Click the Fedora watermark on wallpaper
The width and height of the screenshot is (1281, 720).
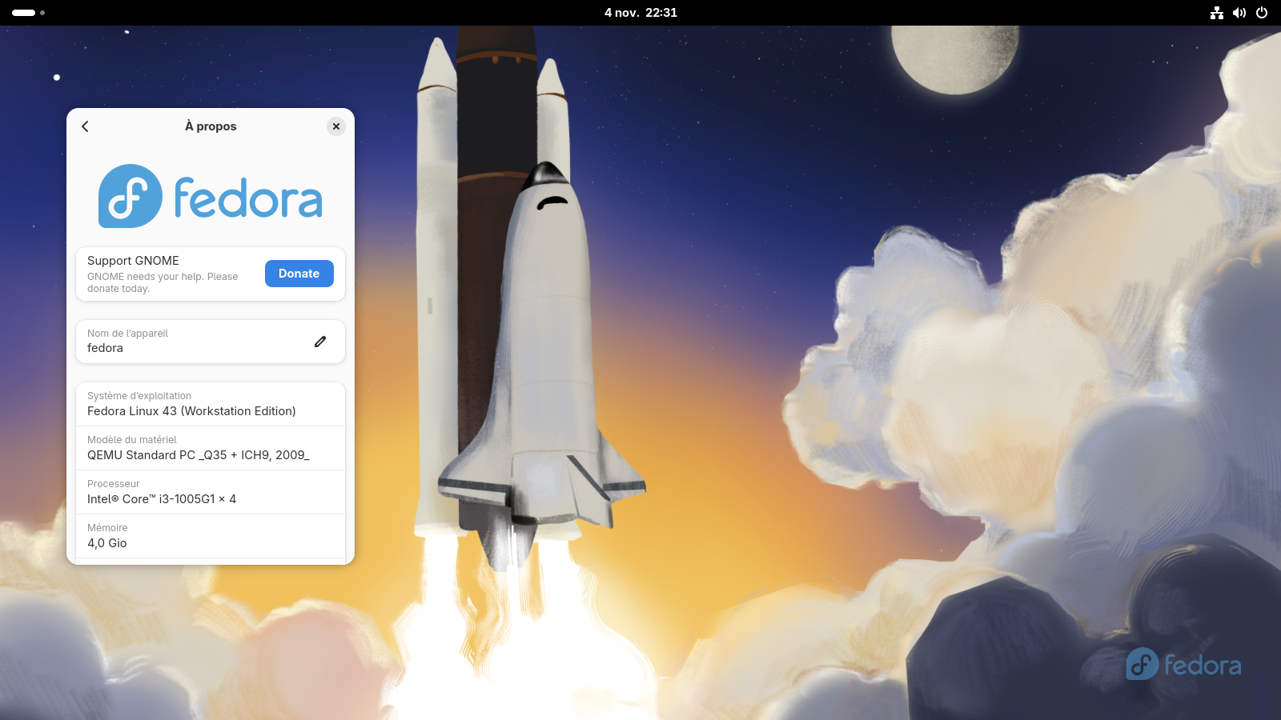click(x=1183, y=665)
